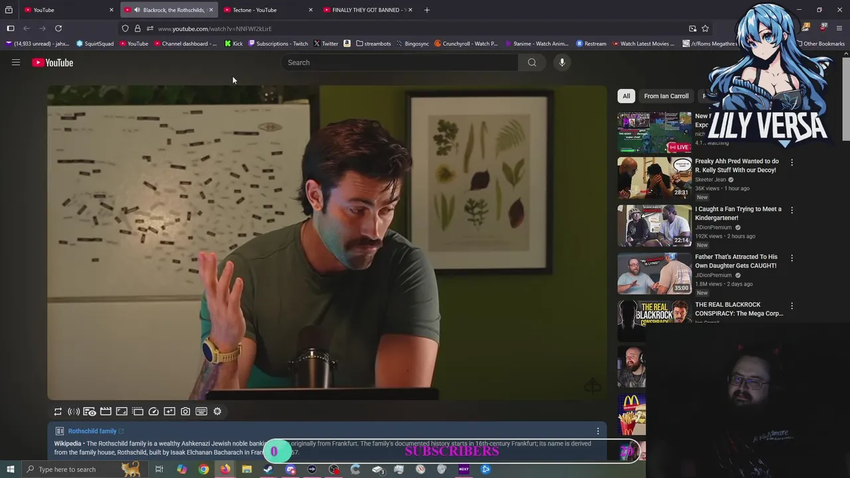Click the search magnifier button
The width and height of the screenshot is (850, 478).
[x=532, y=62]
